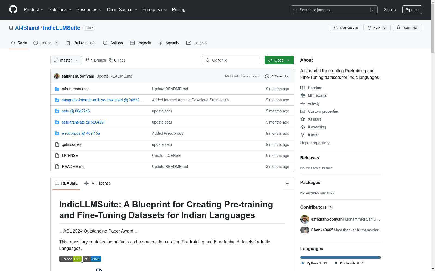The height and width of the screenshot is (271, 435).
Task: Open the README.md file
Action: tap(73, 167)
